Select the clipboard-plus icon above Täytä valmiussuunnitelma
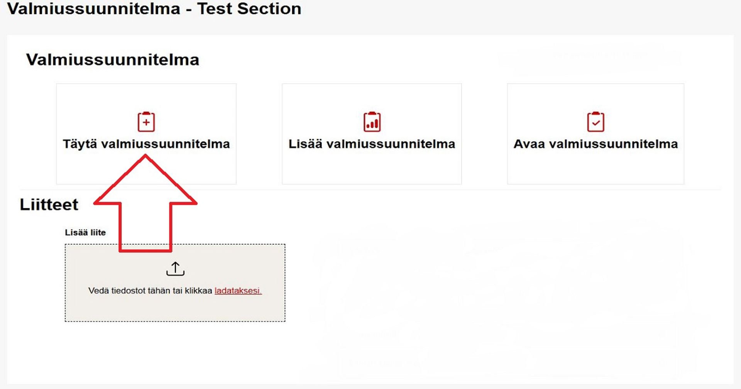 [146, 122]
